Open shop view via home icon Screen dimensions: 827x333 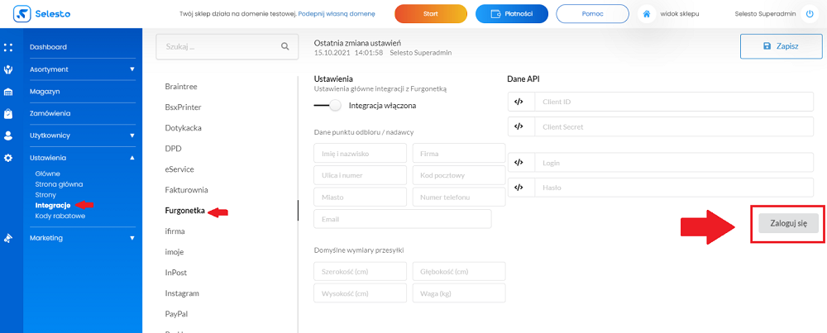click(646, 14)
